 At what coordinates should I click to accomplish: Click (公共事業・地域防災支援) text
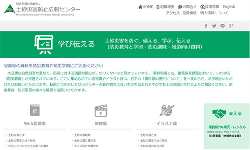(x=225, y=136)
